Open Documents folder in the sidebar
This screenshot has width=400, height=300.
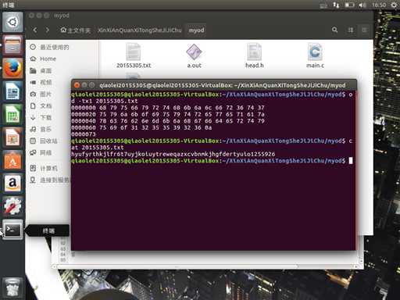41,105
